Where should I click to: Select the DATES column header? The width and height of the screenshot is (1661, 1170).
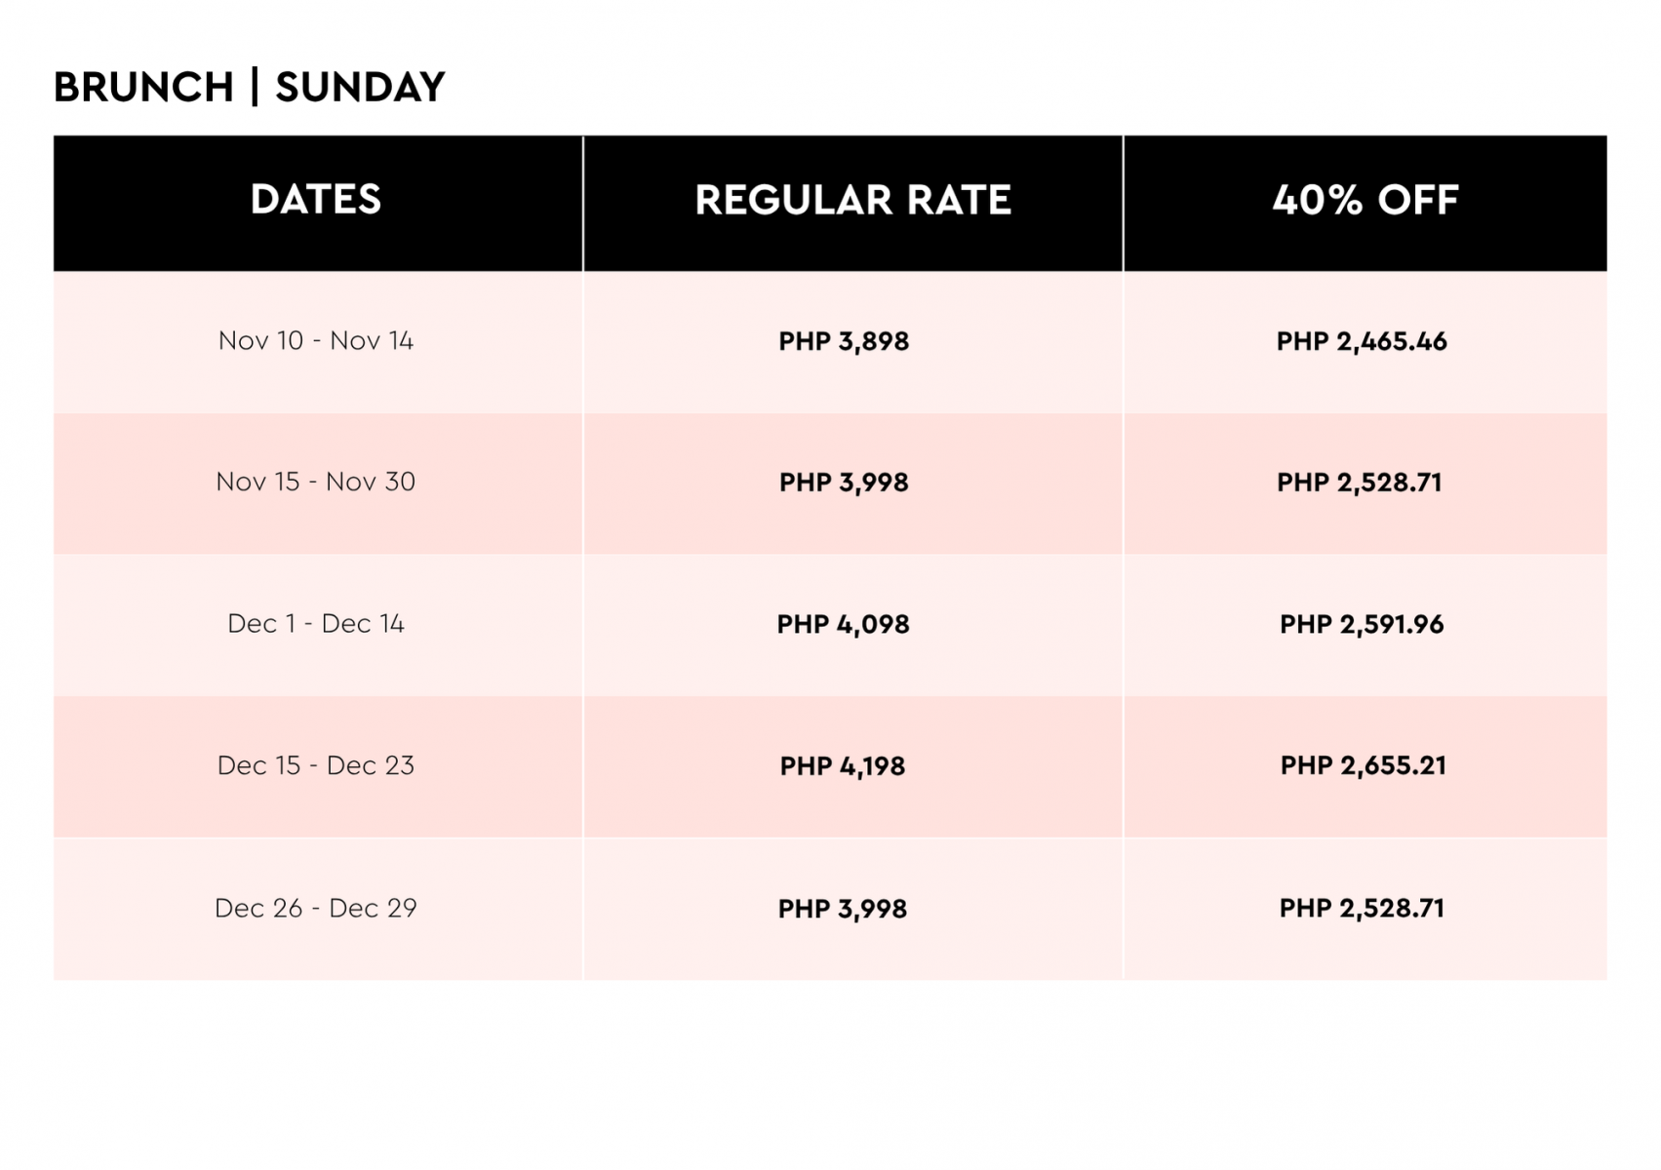click(316, 200)
